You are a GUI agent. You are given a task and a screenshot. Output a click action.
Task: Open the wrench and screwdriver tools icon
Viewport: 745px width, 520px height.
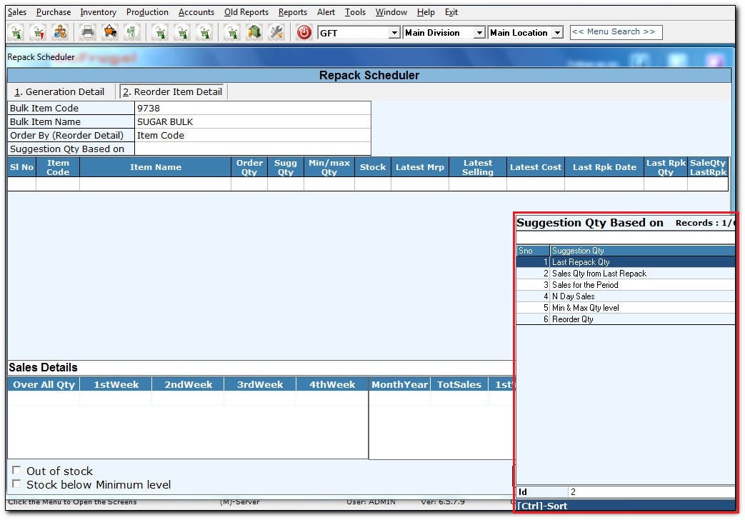[276, 32]
